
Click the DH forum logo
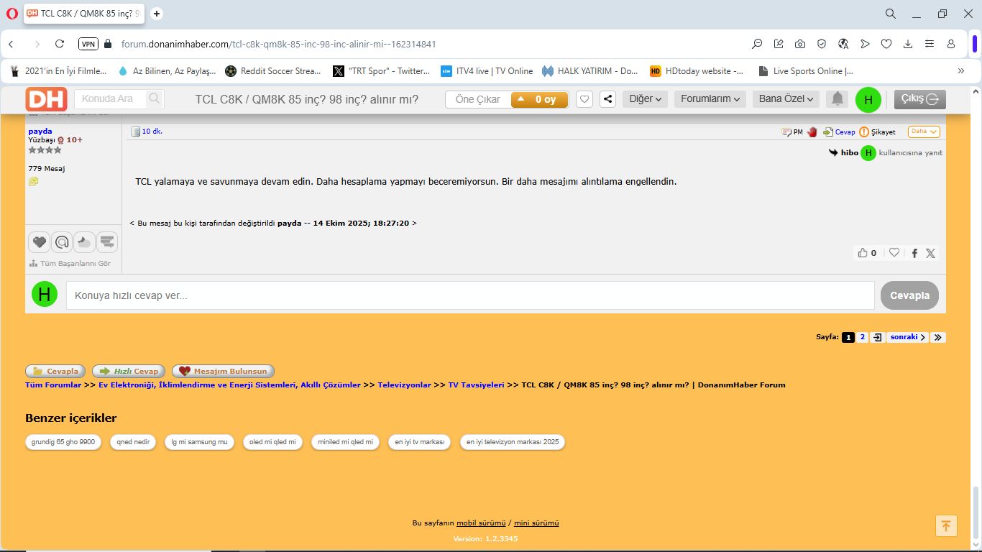point(46,99)
